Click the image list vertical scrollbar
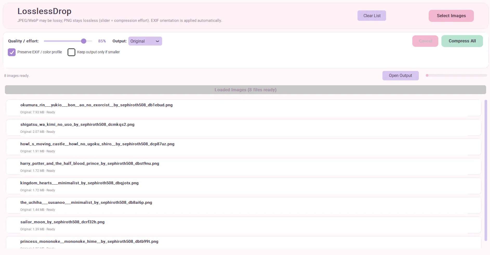490x255 pixels. [486, 170]
